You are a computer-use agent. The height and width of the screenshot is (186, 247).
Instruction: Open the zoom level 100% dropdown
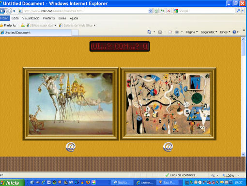click(239, 175)
